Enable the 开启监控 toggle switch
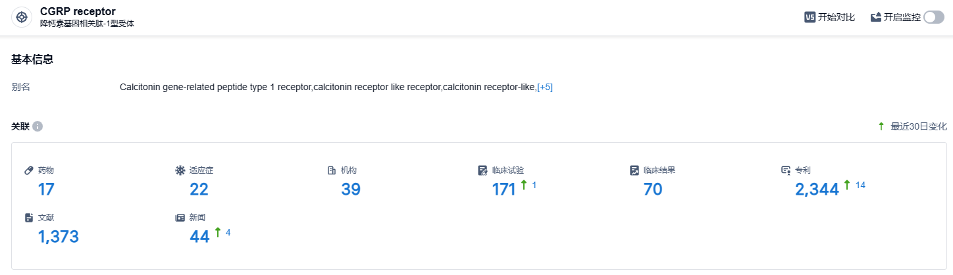 pos(933,17)
